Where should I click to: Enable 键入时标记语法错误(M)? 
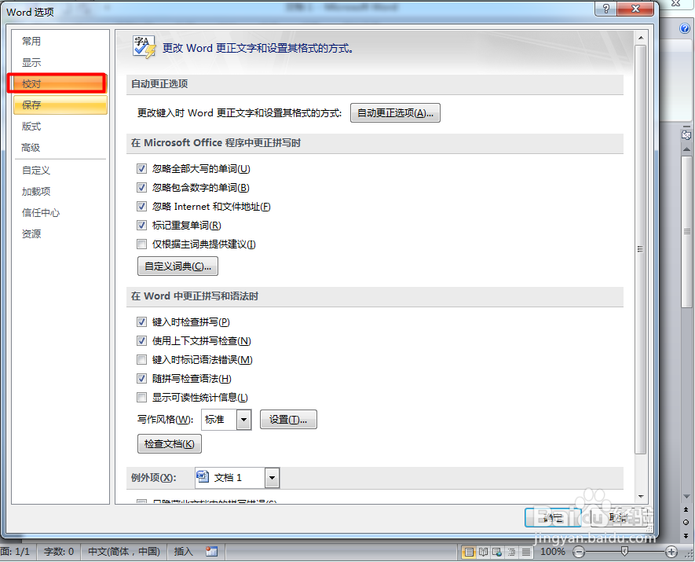[142, 360]
